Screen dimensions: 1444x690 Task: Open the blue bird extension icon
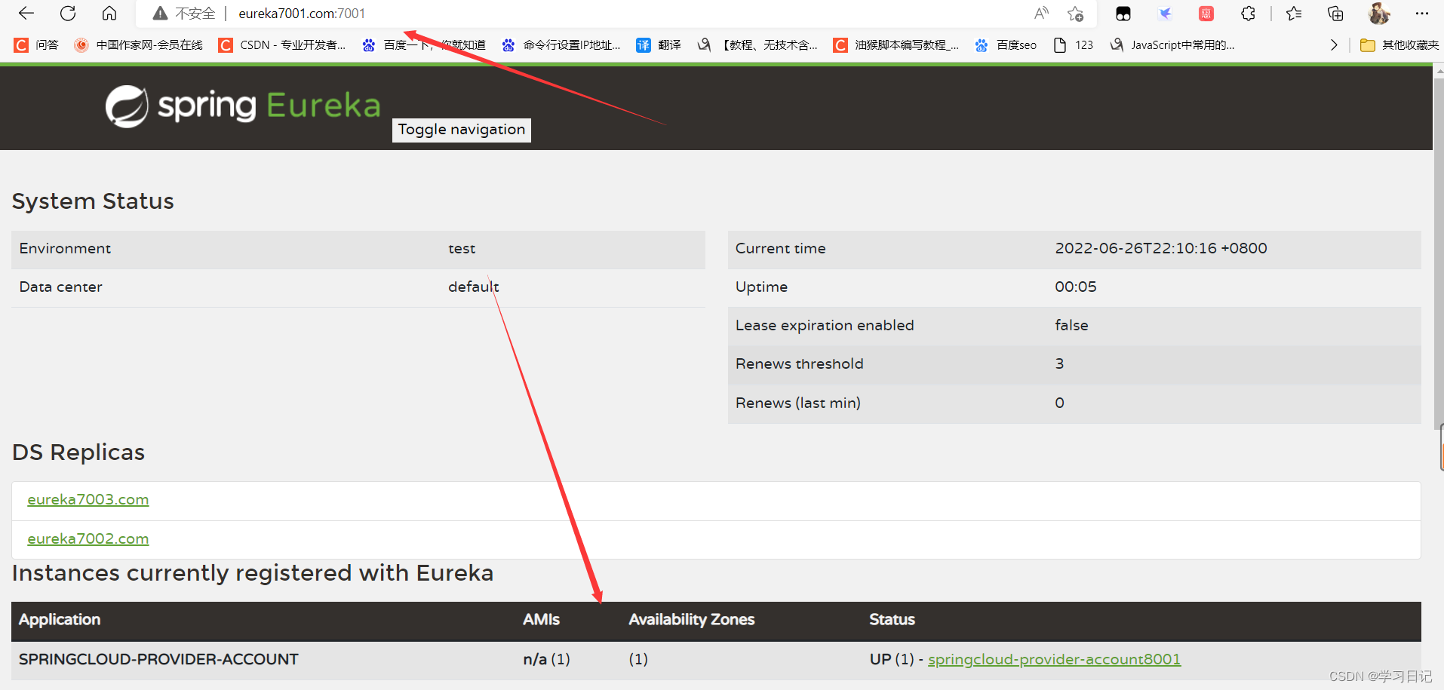(1165, 13)
